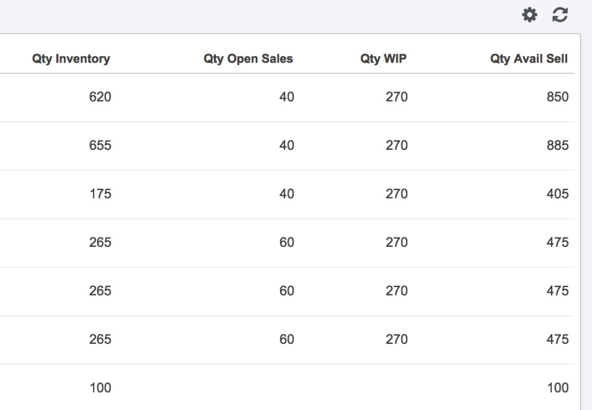This screenshot has width=592, height=410.
Task: Click the Qty Avail Sell column header
Action: (x=528, y=58)
